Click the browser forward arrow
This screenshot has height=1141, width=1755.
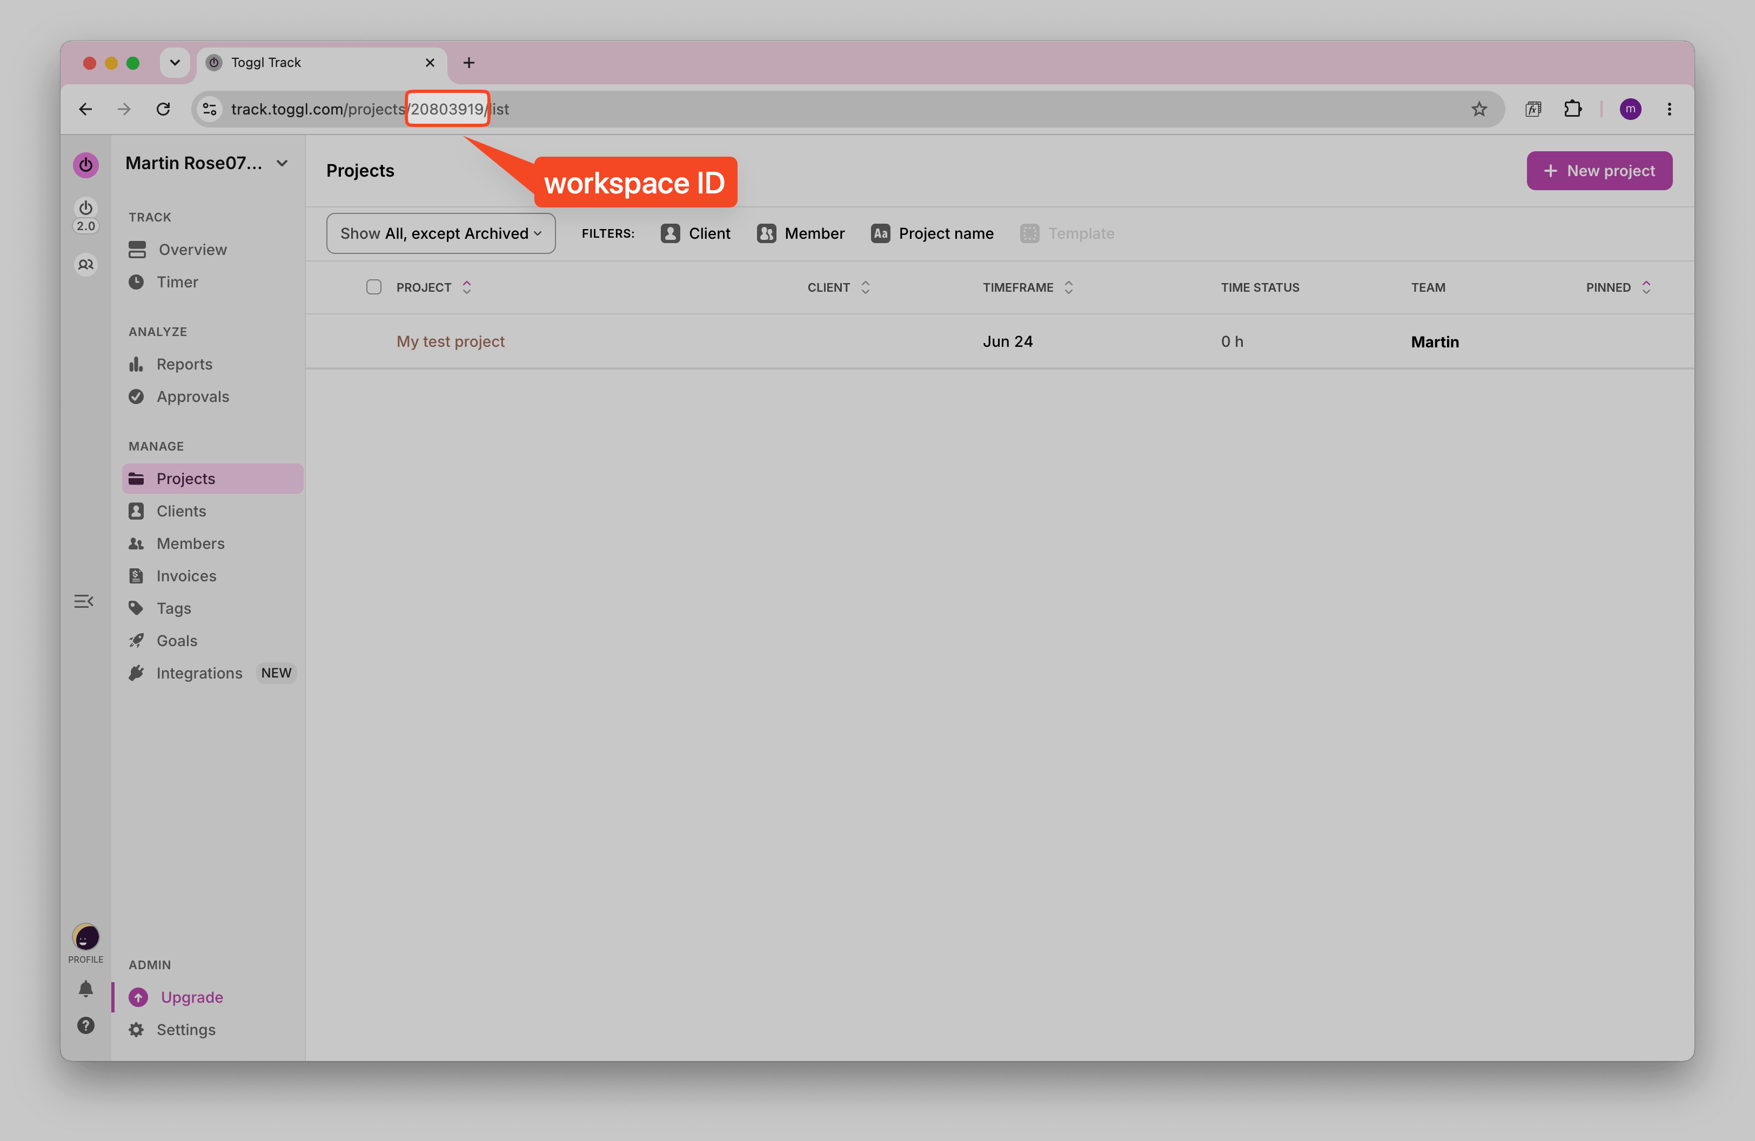coord(124,109)
